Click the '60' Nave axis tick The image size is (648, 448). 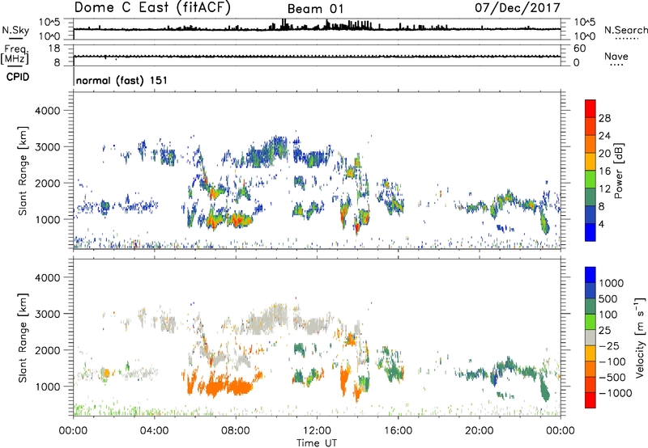pos(579,49)
